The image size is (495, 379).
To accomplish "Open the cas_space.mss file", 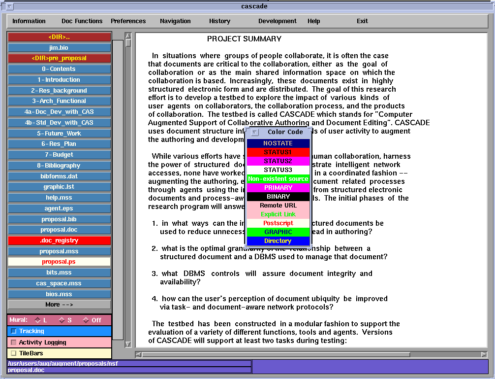I will pos(59,283).
